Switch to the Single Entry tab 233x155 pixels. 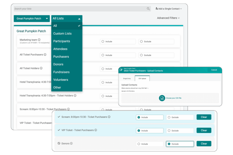(x=127, y=78)
